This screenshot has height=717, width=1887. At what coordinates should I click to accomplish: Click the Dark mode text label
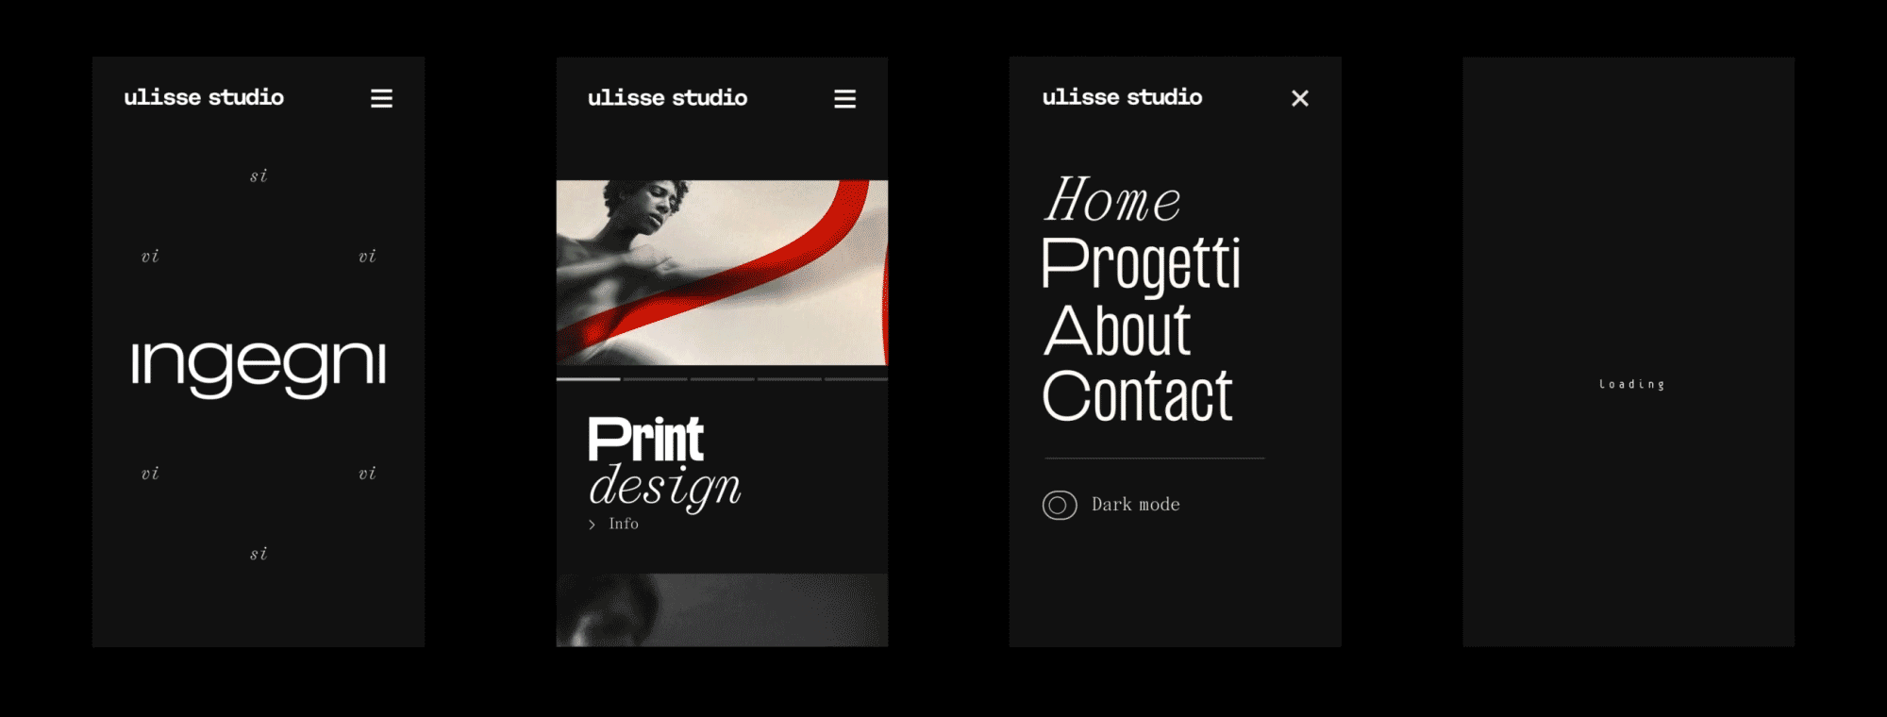[1135, 505]
